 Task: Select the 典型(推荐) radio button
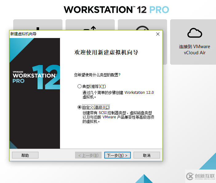point(79,86)
